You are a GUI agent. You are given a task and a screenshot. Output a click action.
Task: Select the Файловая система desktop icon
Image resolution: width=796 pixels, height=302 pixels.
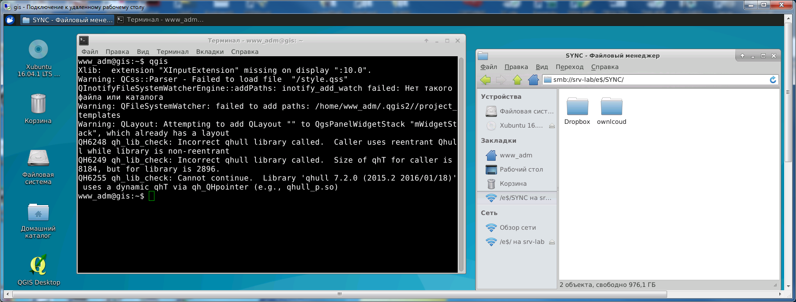(38, 167)
